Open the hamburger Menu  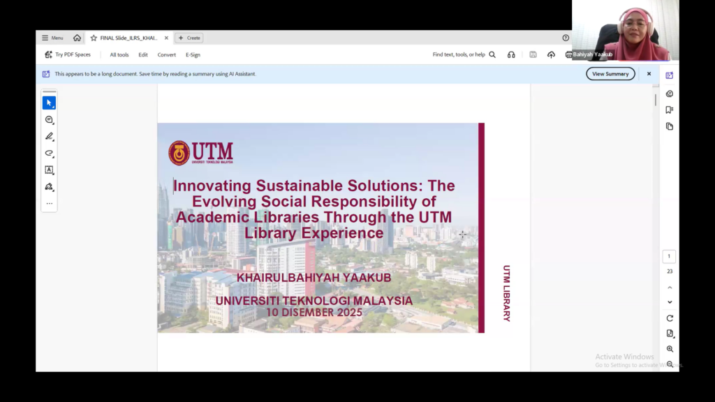[x=52, y=38]
